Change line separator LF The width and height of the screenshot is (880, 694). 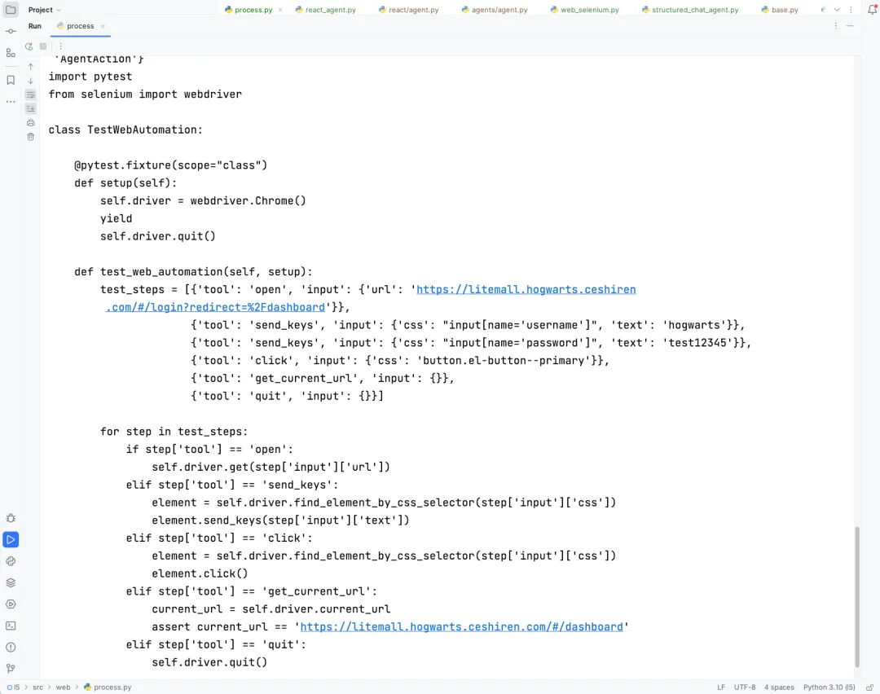721,687
